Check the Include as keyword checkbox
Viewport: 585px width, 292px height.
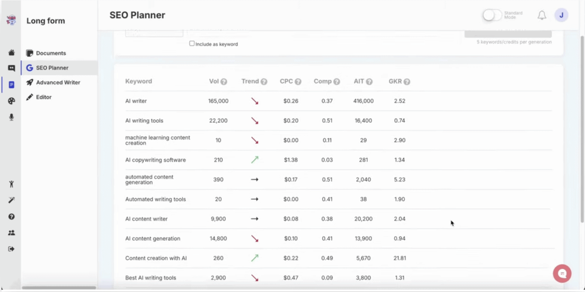pyautogui.click(x=192, y=44)
